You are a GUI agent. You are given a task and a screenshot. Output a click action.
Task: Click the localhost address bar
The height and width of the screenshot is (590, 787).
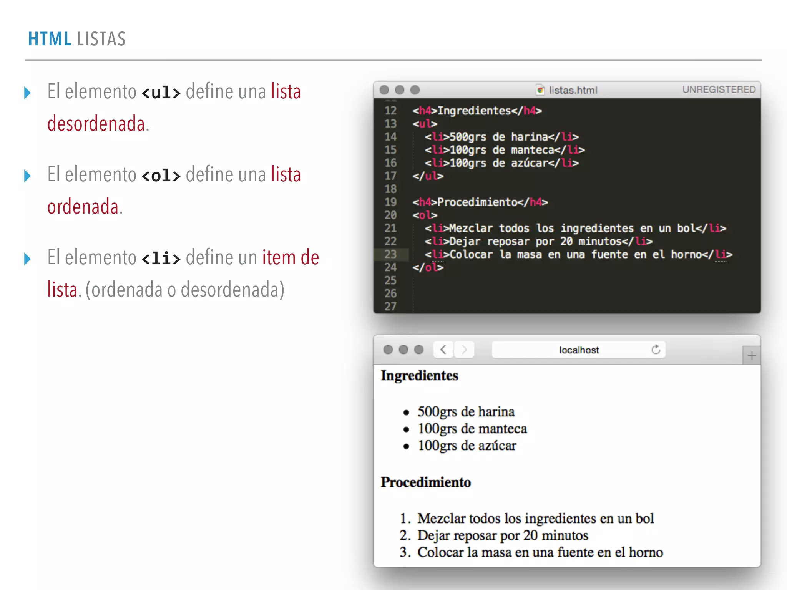point(579,350)
